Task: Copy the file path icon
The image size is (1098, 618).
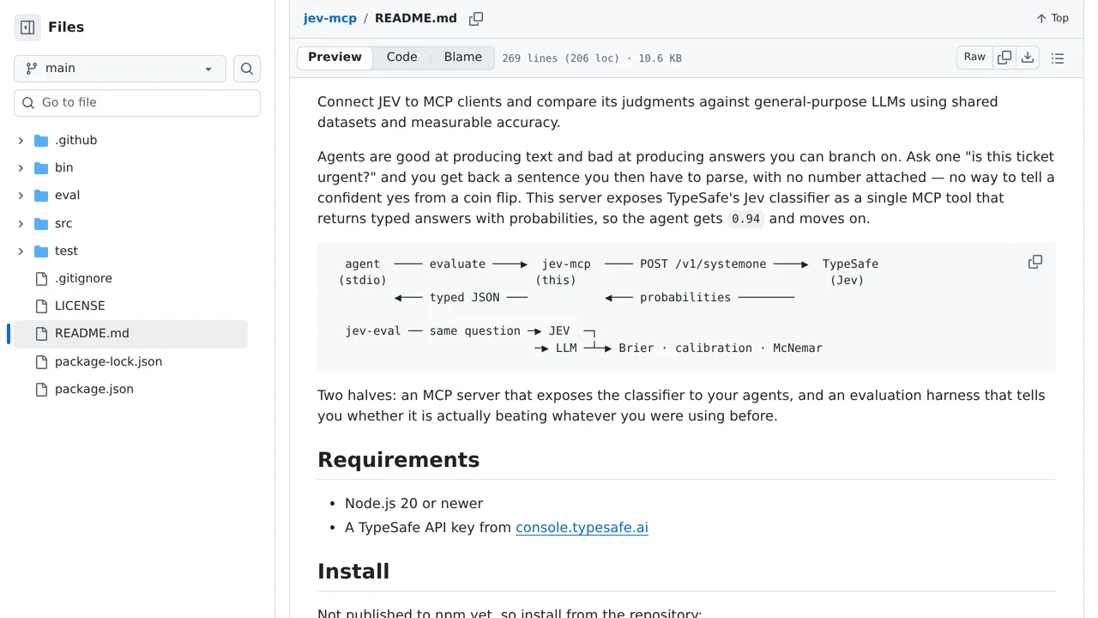Action: tap(476, 19)
